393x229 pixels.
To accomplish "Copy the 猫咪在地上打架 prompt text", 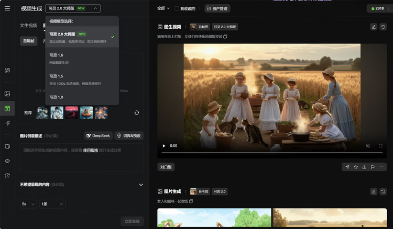I will coord(225,37).
